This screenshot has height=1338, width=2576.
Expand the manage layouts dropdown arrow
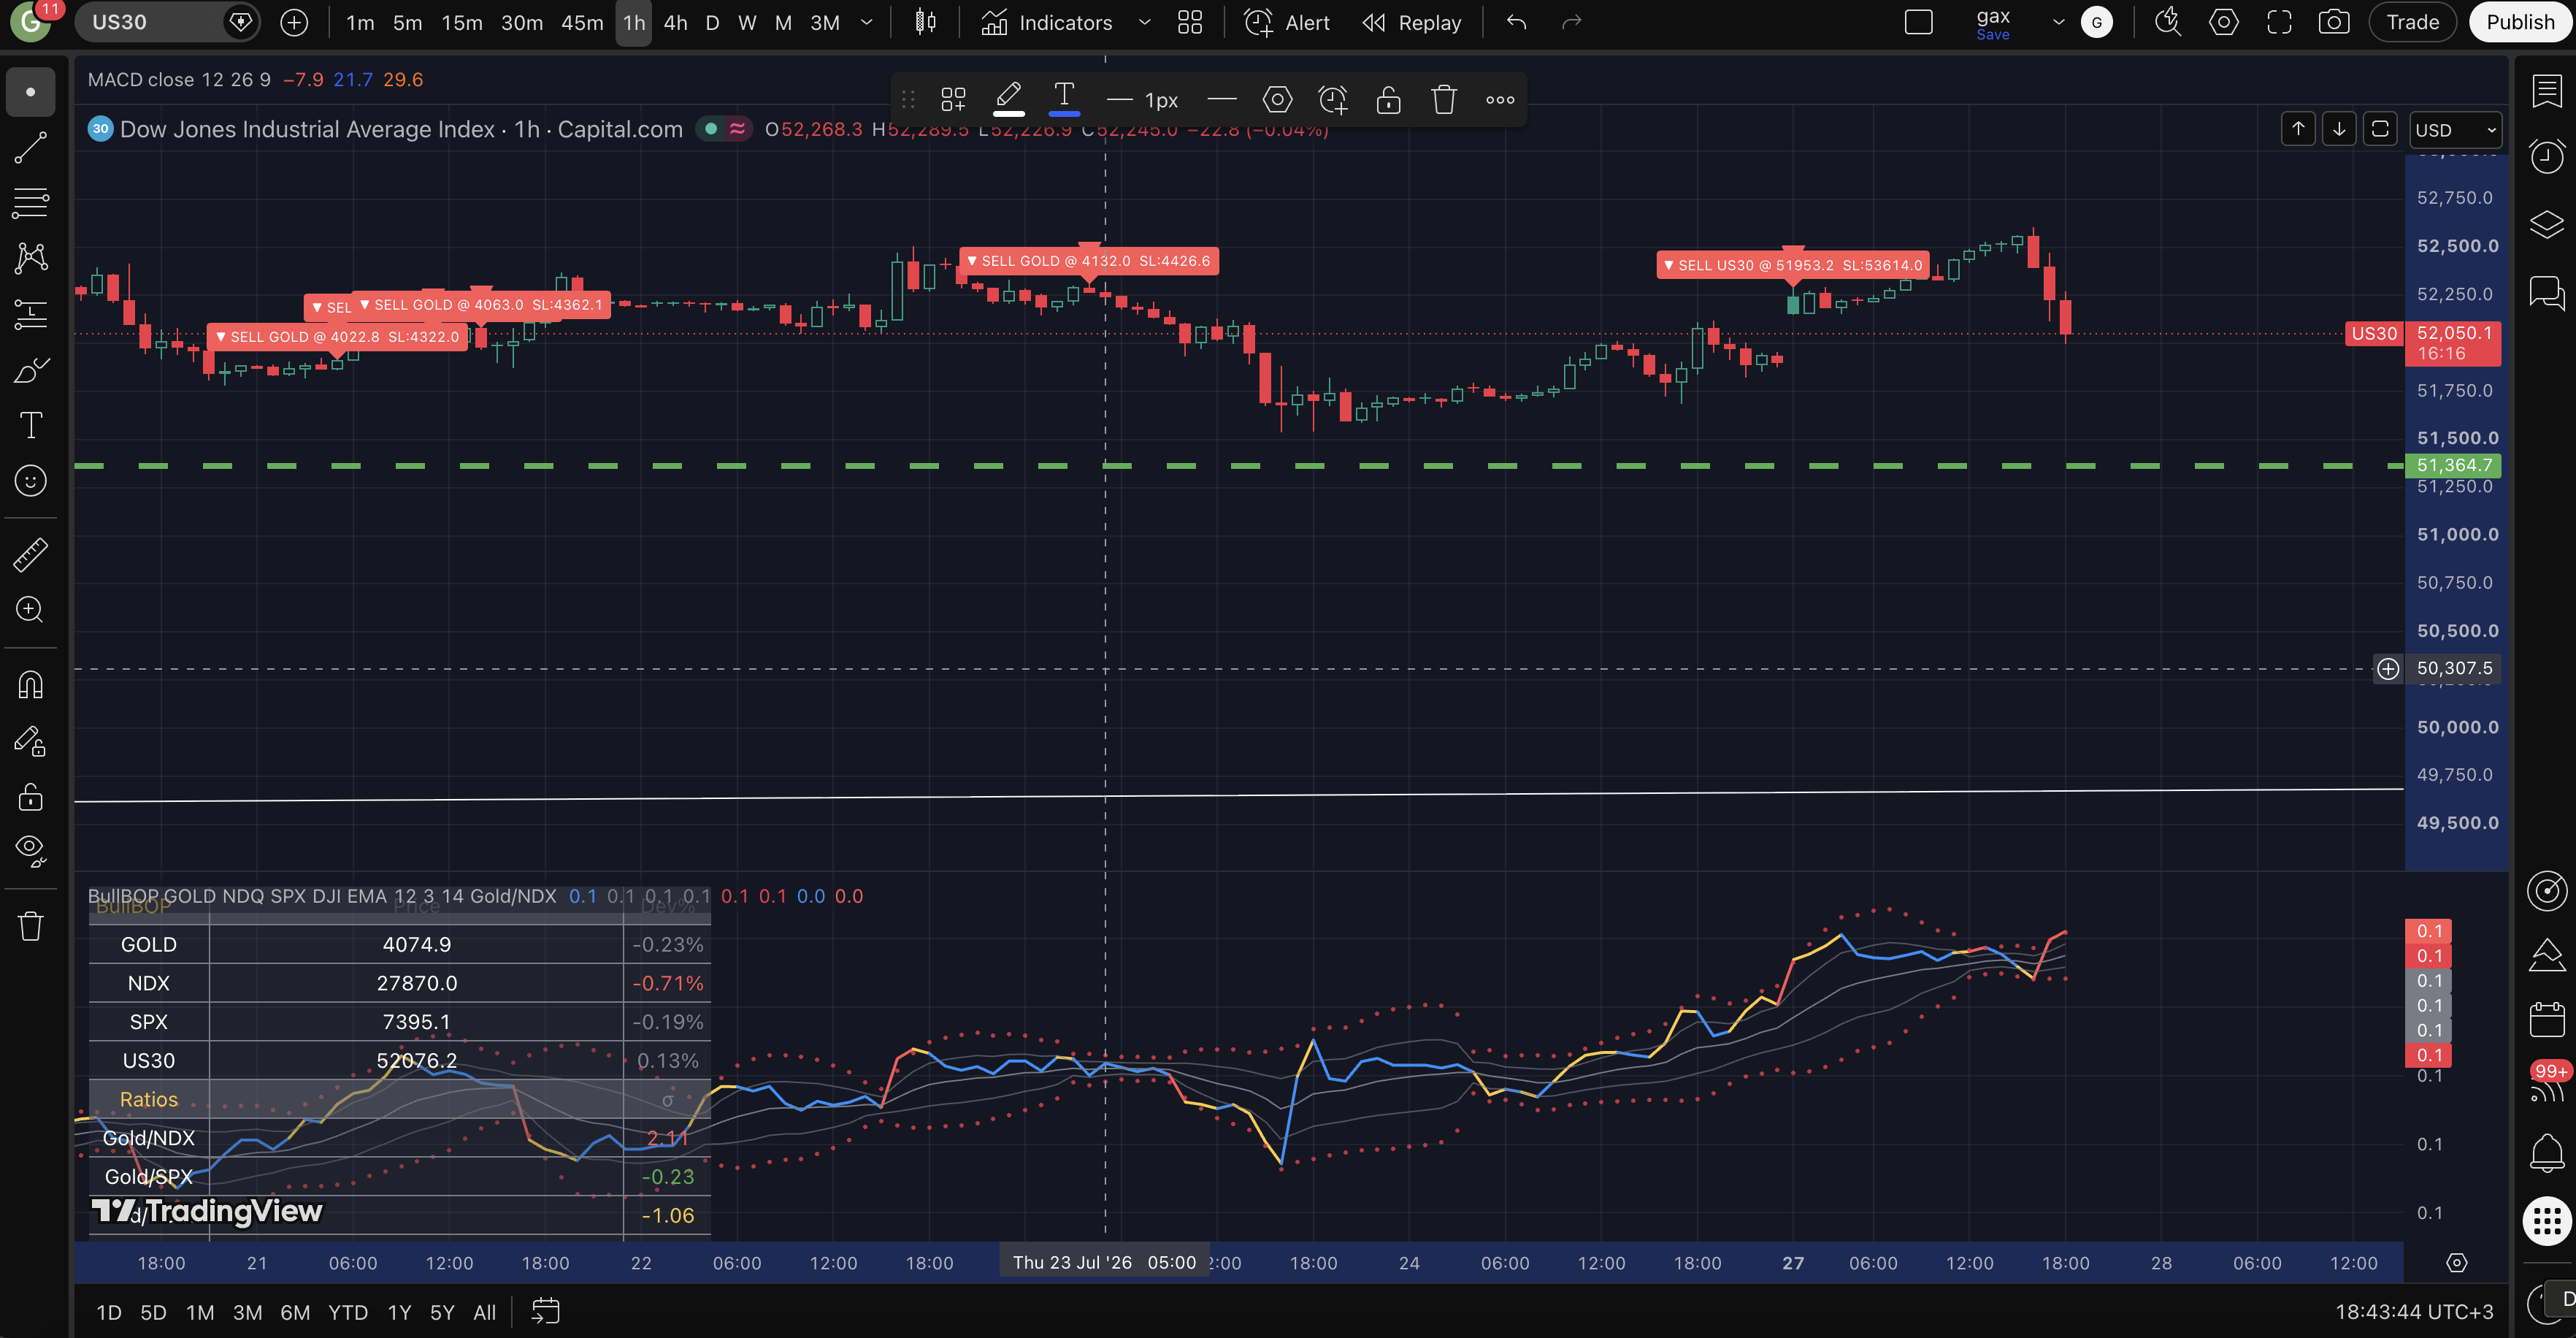pos(2058,22)
